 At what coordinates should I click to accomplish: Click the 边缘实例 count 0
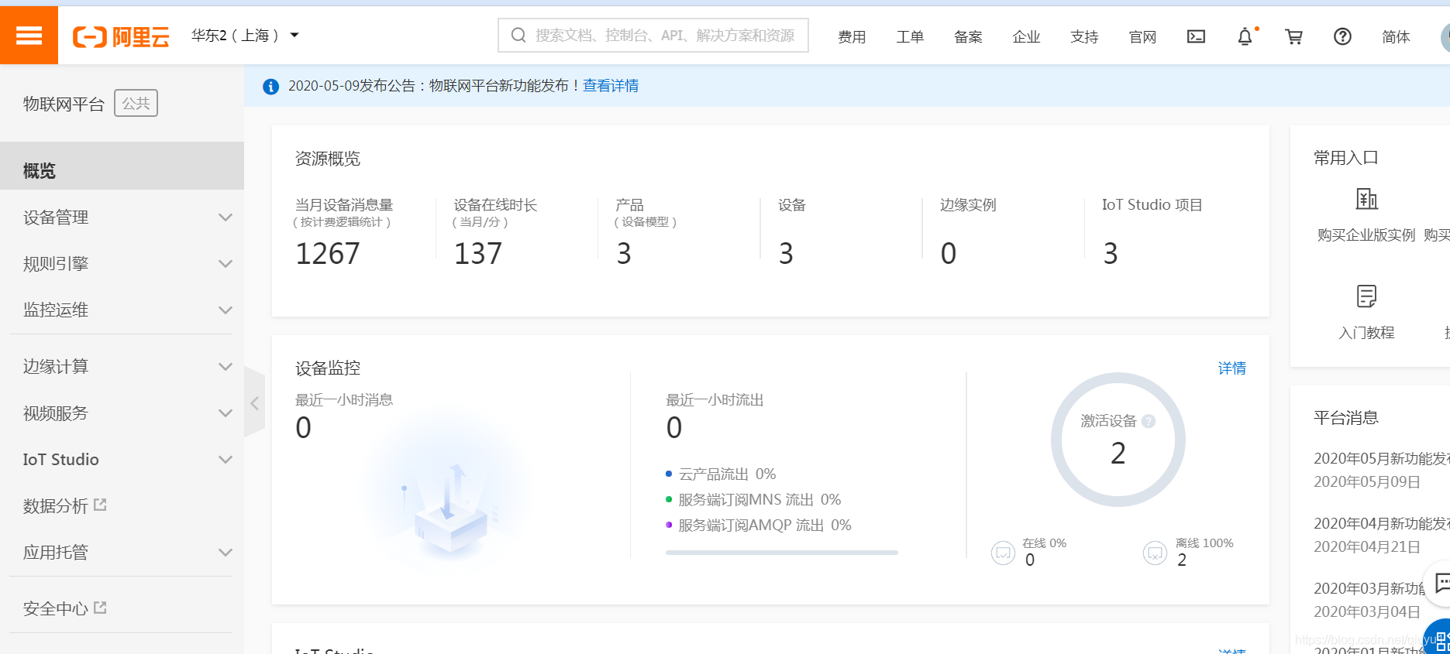click(x=949, y=254)
